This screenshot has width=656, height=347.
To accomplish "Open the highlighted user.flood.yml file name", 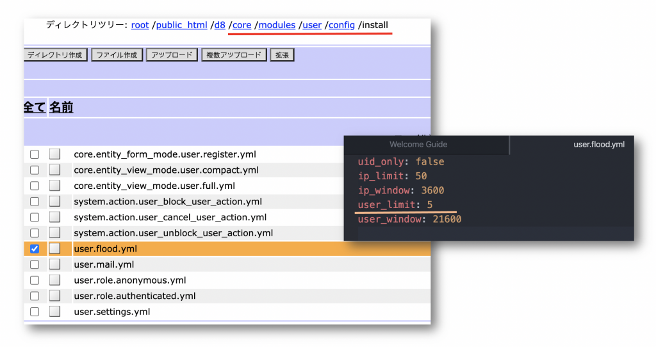I will click(x=106, y=249).
